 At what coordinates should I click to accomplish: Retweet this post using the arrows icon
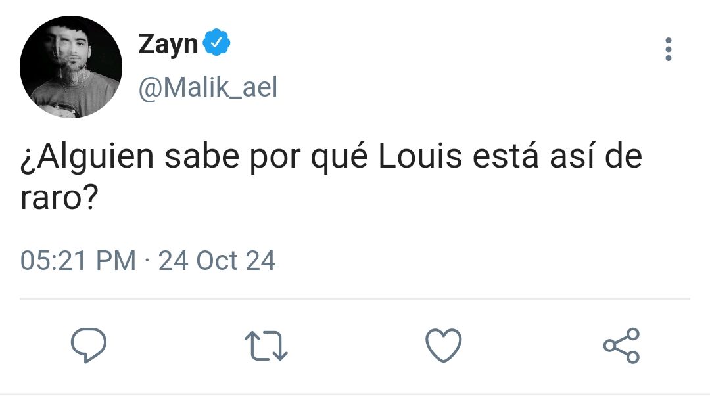tap(266, 346)
